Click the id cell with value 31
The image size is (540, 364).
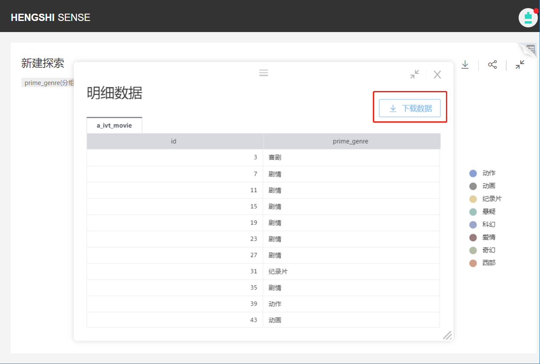(175, 271)
